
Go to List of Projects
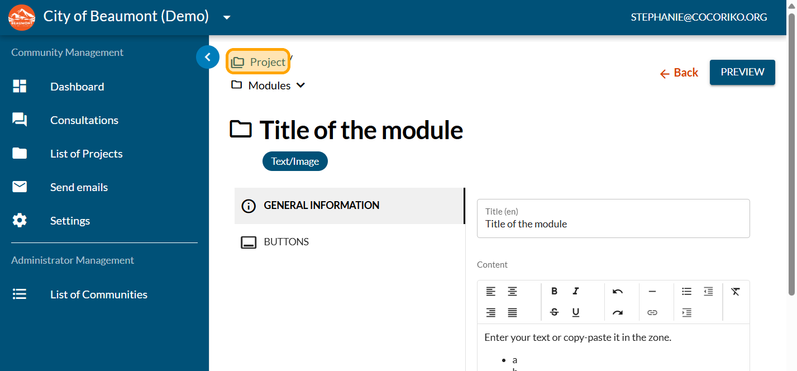[86, 154]
